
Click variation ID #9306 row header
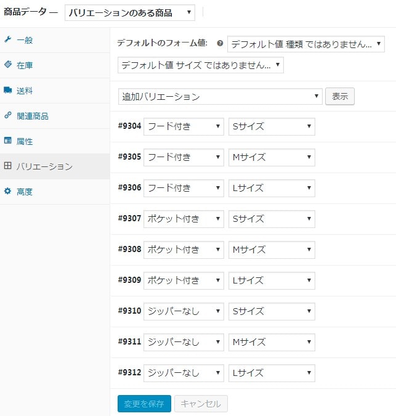[x=129, y=187]
